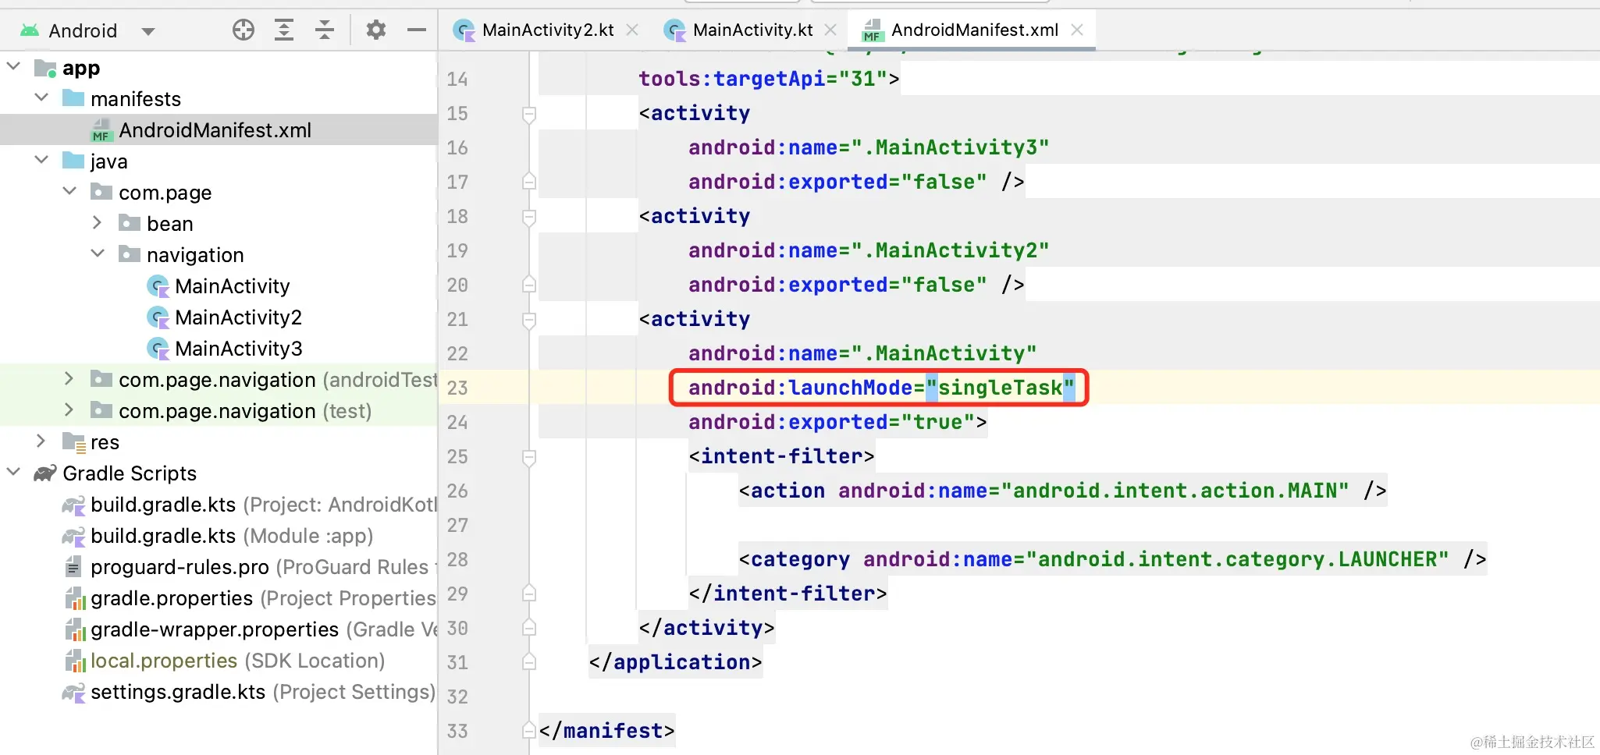
Task: Click android:exported="true" on line 24
Action: click(x=831, y=422)
